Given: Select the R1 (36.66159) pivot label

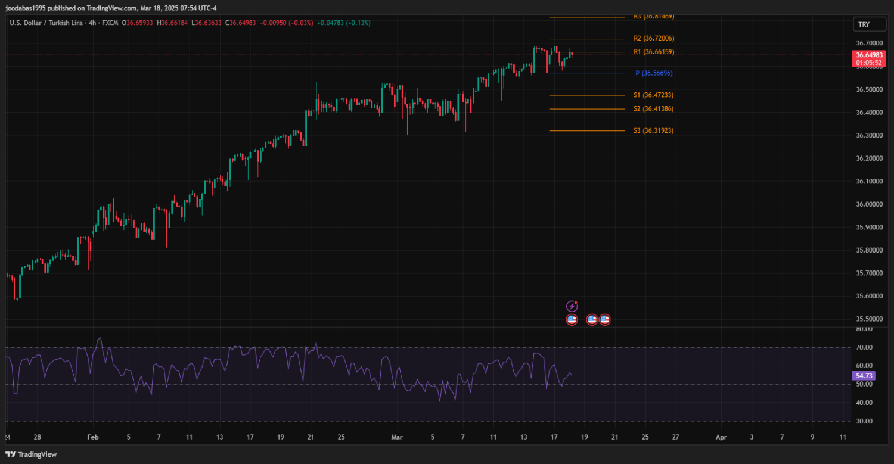Looking at the screenshot, I should [x=654, y=52].
